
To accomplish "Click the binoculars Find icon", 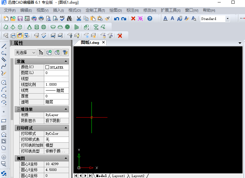I will click(x=69, y=19).
